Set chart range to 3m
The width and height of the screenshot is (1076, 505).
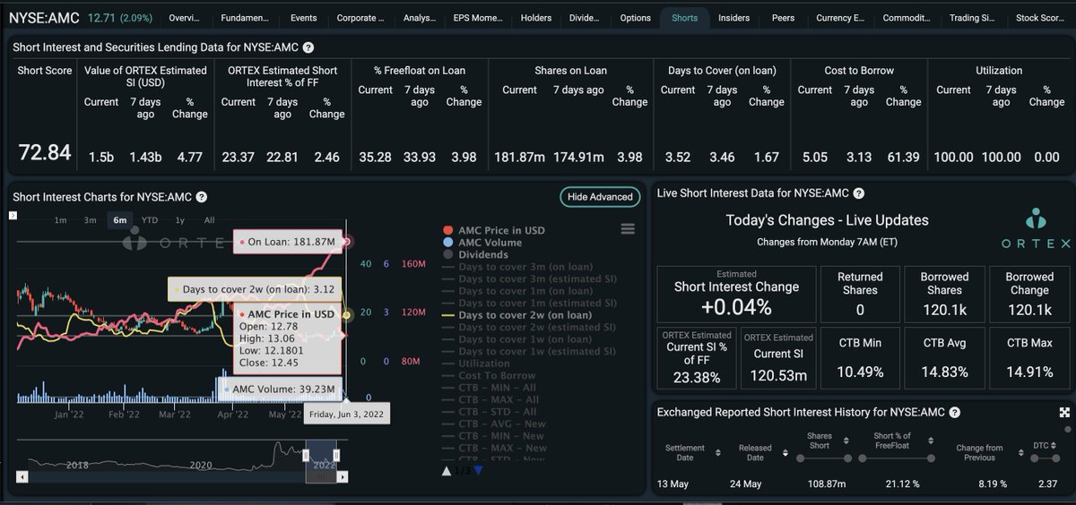coord(90,219)
